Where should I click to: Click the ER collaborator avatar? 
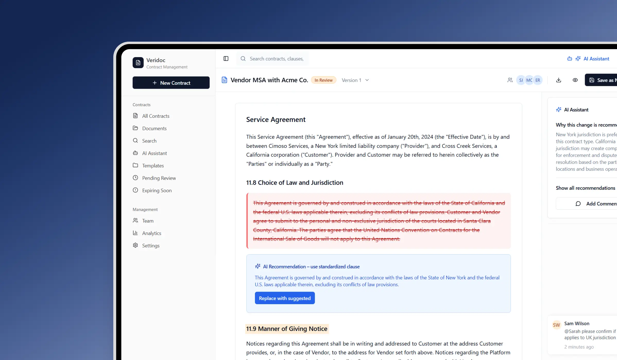tap(538, 80)
